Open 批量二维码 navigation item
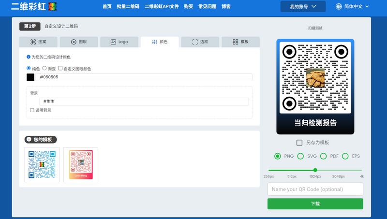The width and height of the screenshot is (387, 219). 128,6
